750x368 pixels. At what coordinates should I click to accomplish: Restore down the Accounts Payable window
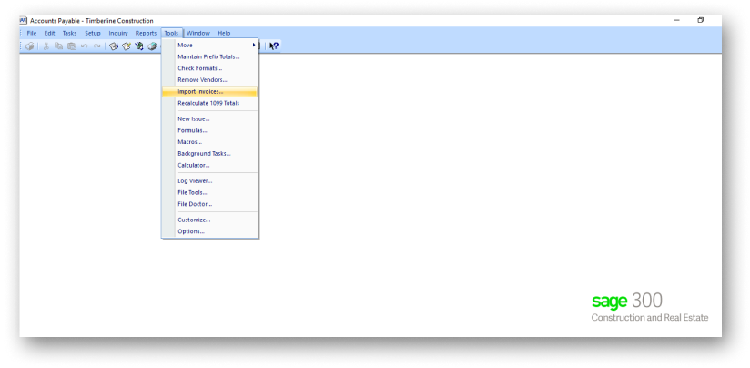point(700,21)
